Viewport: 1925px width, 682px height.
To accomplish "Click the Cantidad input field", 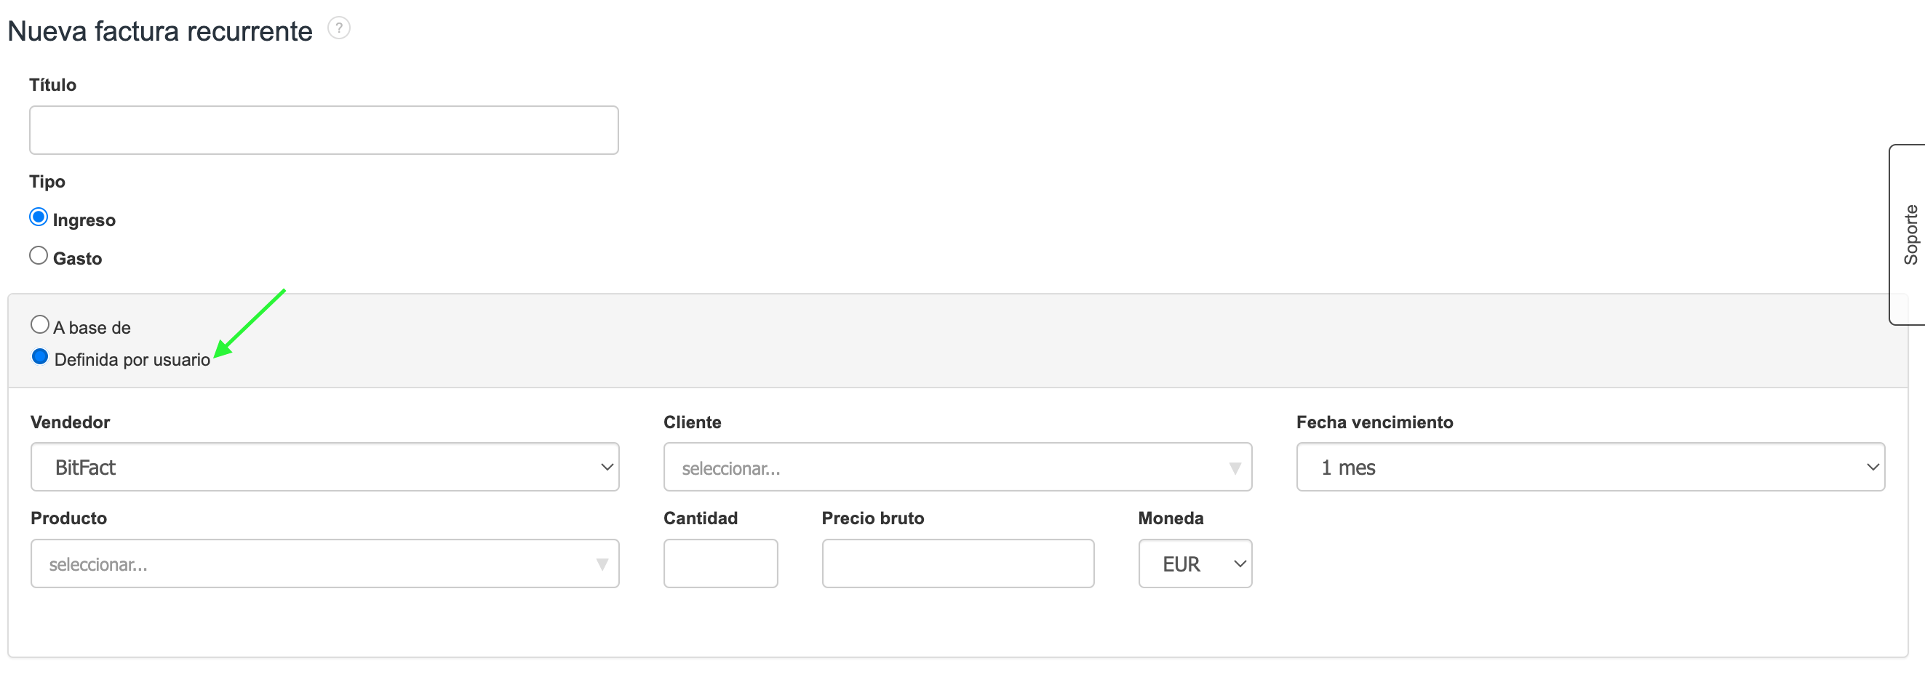I will [x=720, y=564].
